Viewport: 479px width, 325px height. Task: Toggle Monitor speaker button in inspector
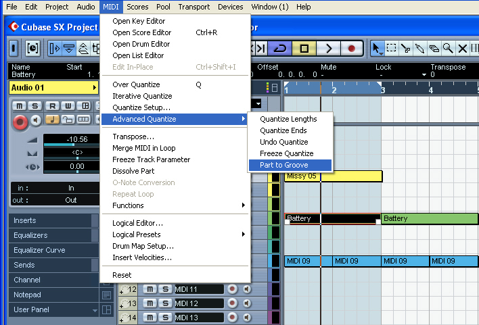(36, 120)
